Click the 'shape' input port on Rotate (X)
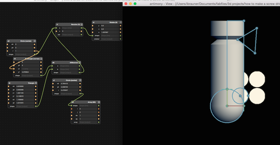Viewport: 280px width, 145px height. point(93,35)
